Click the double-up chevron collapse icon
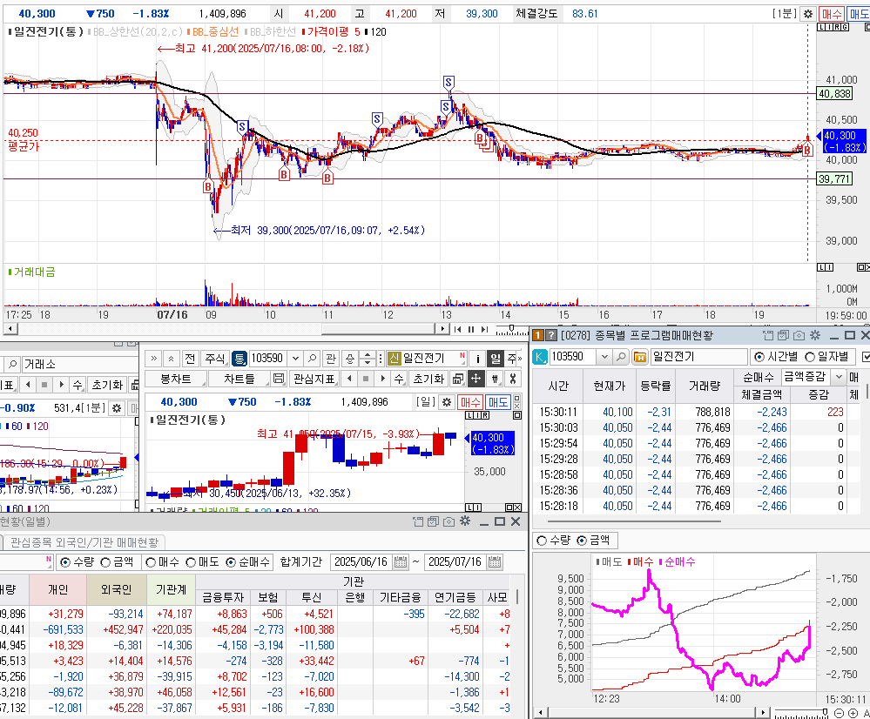 [171, 359]
